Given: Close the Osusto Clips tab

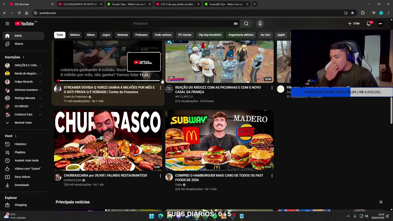Looking at the screenshot, I should pyautogui.click(x=150, y=4).
